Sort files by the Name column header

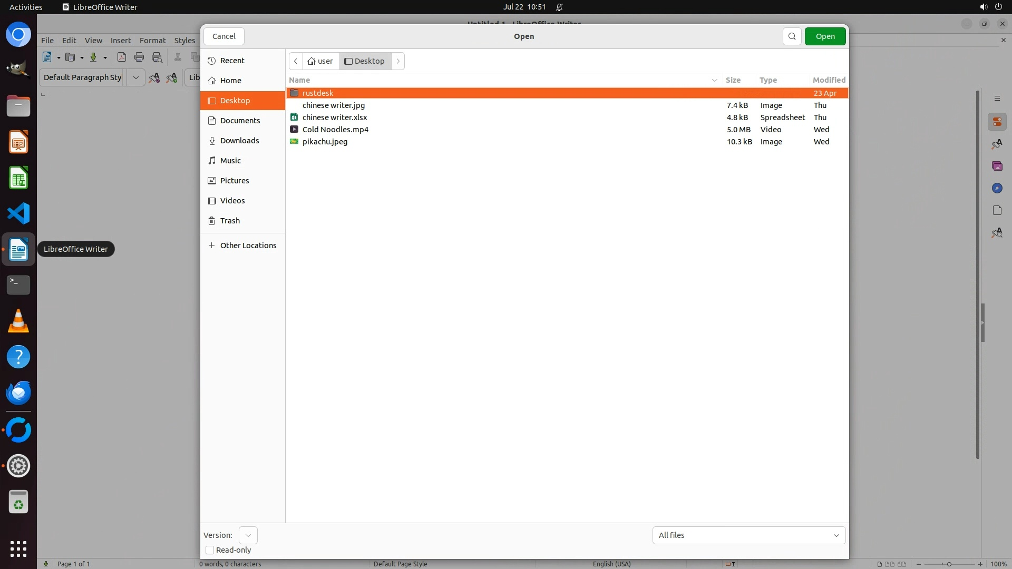299,80
